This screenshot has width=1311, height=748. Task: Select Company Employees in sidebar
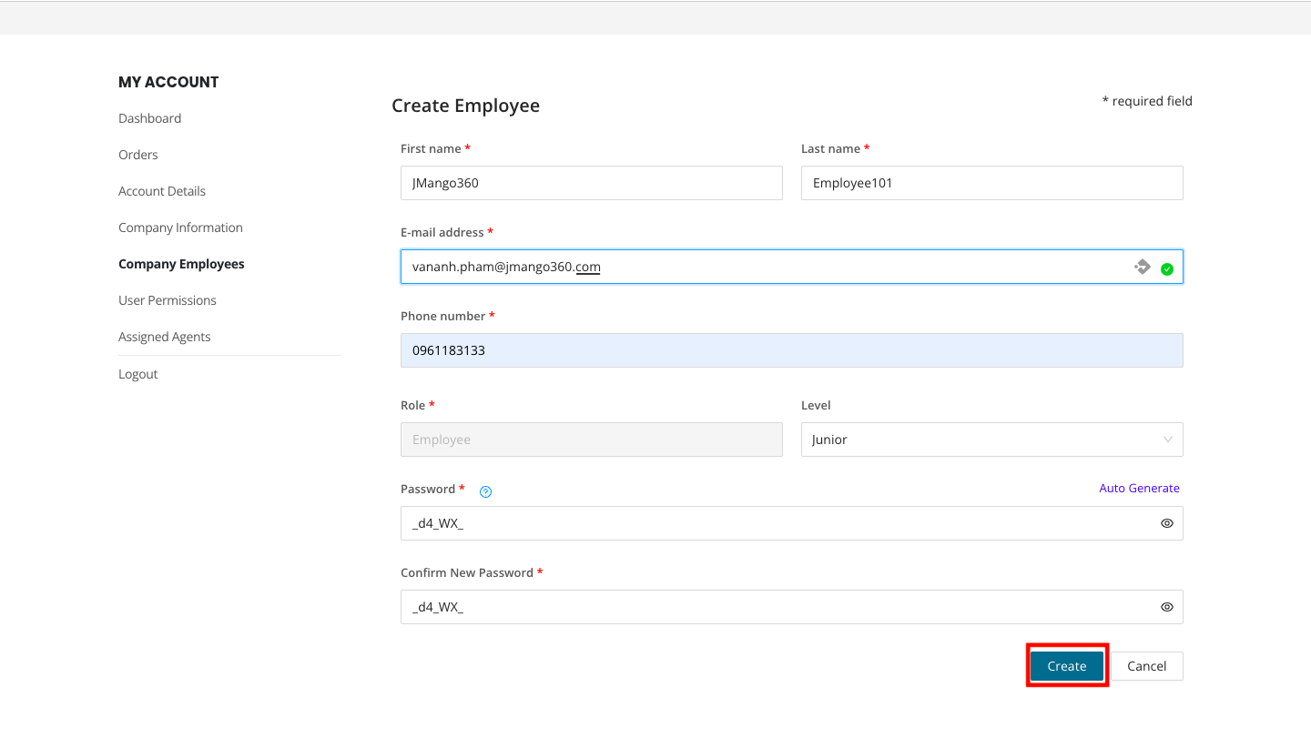(x=181, y=264)
